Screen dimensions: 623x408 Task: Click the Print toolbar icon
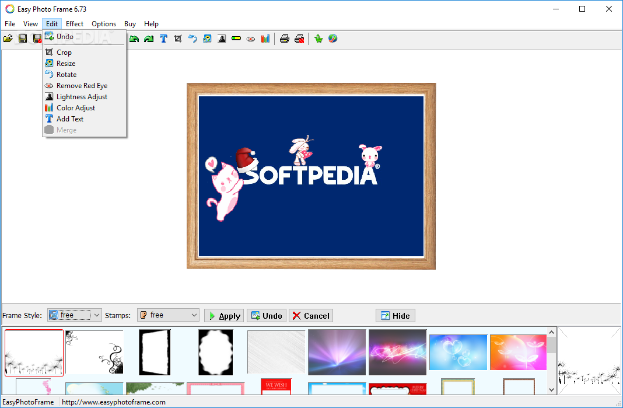click(x=285, y=39)
